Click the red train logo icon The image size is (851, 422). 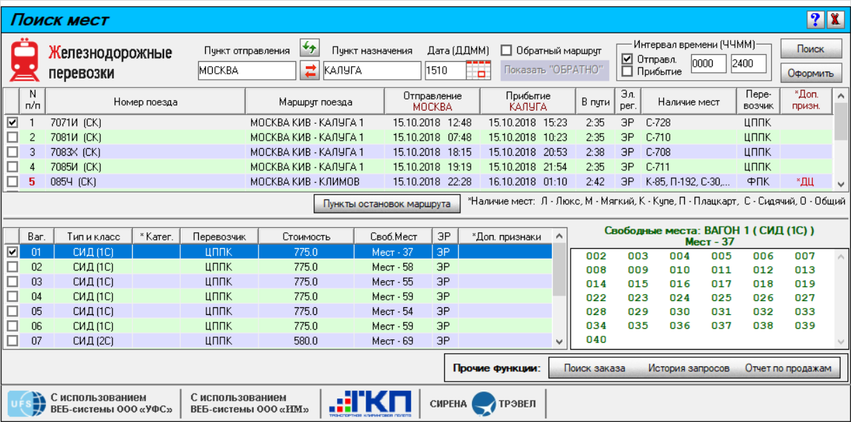tap(25, 60)
